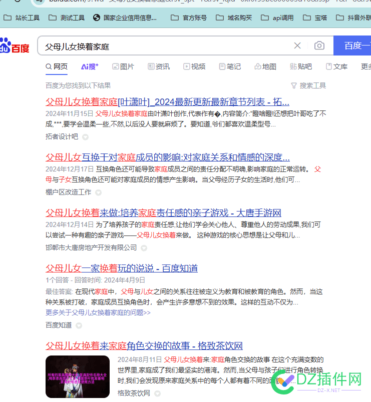Open the 宝塔 bookmark folder
371x402 pixels.
click(x=315, y=17)
